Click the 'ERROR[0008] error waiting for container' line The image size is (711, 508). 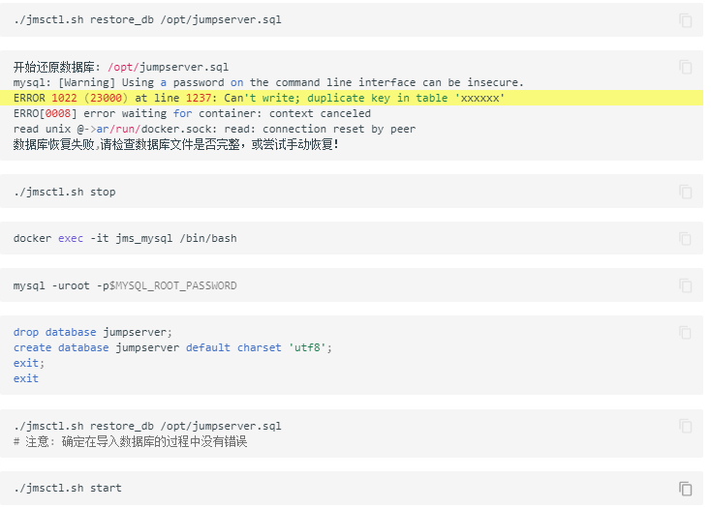coord(192,114)
